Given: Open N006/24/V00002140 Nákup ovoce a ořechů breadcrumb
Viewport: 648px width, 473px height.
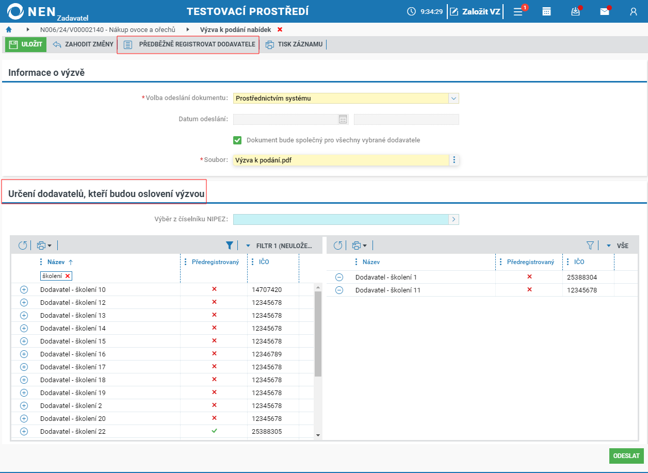Looking at the screenshot, I should tap(108, 29).
